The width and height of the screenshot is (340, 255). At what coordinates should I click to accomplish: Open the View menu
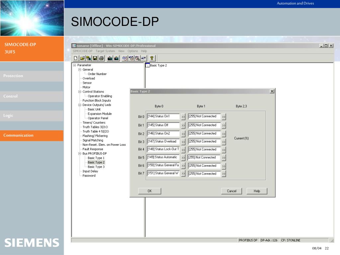pyautogui.click(x=121, y=51)
